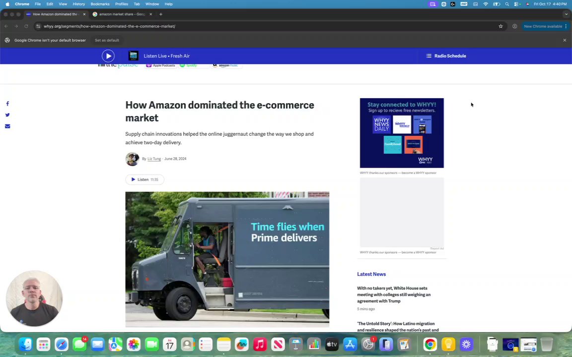The image size is (572, 357).
Task: Open Control Center in menu bar
Action: 516,4
